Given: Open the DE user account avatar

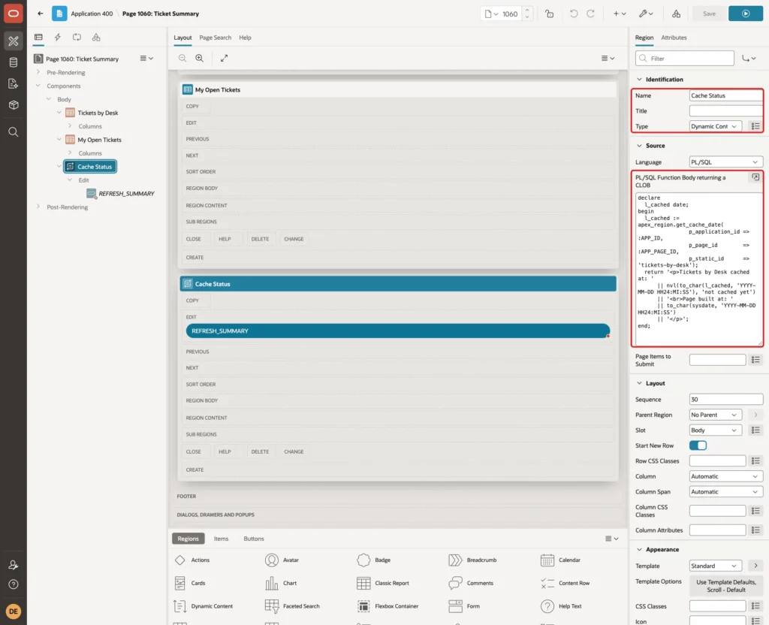Looking at the screenshot, I should coord(14,611).
